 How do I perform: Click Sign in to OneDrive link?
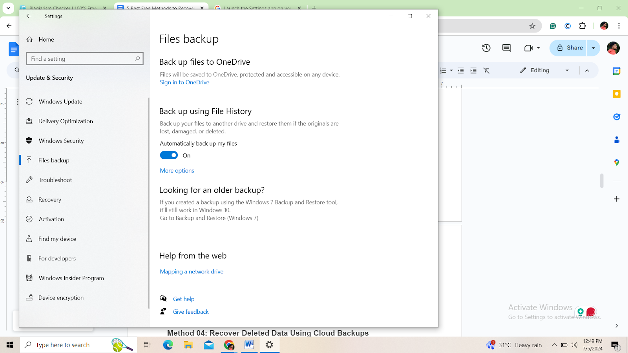pos(184,82)
